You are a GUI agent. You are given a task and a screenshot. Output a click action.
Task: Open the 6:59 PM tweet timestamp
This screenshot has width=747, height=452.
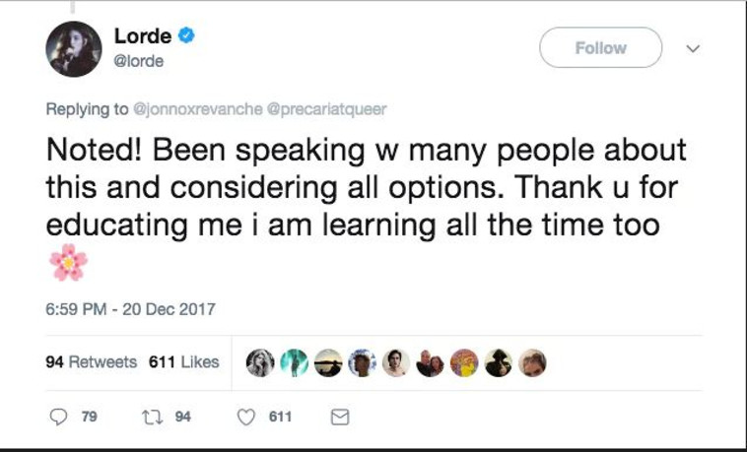click(130, 309)
